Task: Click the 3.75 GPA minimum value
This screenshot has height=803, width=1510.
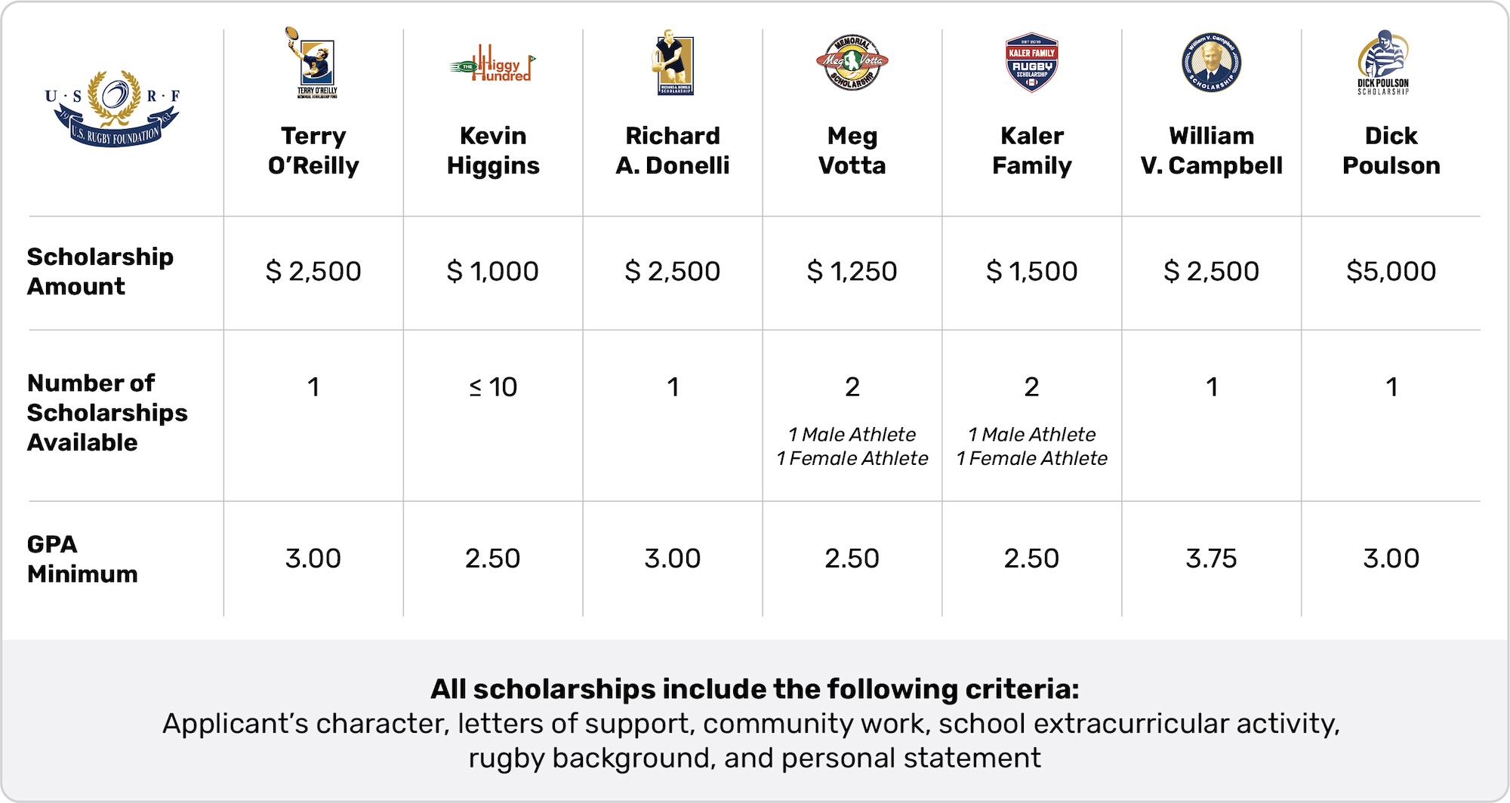Action: coord(1211,558)
